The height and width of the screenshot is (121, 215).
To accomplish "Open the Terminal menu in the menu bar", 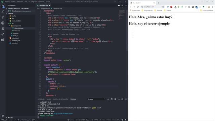I will click(41, 2).
